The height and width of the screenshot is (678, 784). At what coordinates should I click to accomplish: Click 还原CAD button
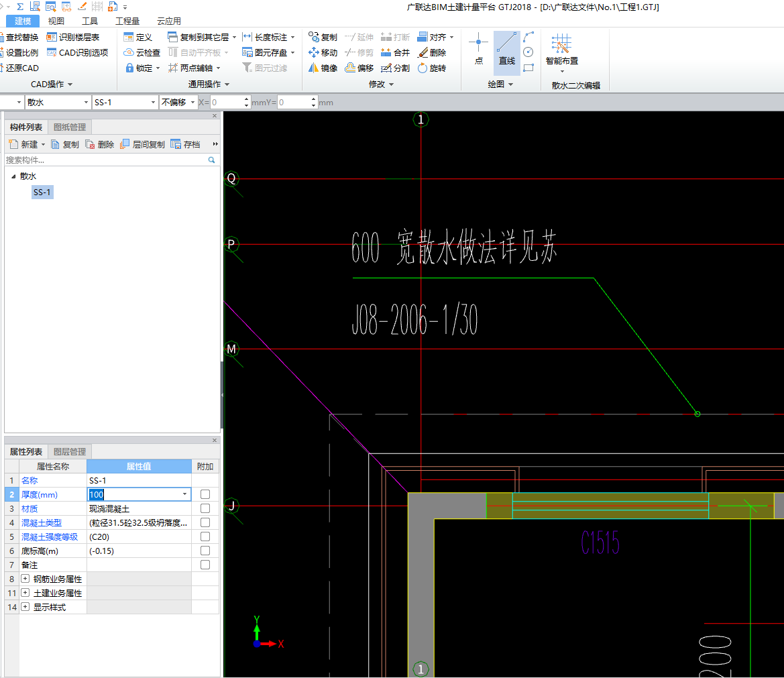pos(20,68)
